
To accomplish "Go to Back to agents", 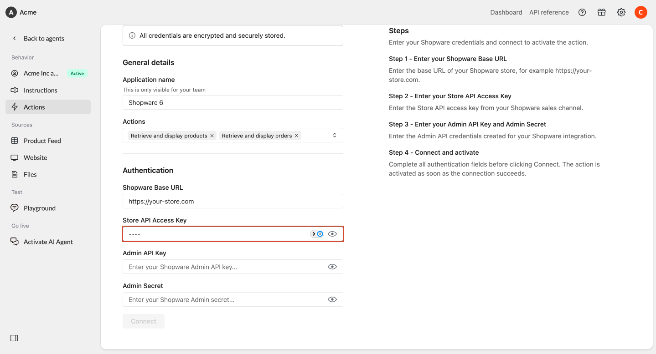I will pos(44,38).
